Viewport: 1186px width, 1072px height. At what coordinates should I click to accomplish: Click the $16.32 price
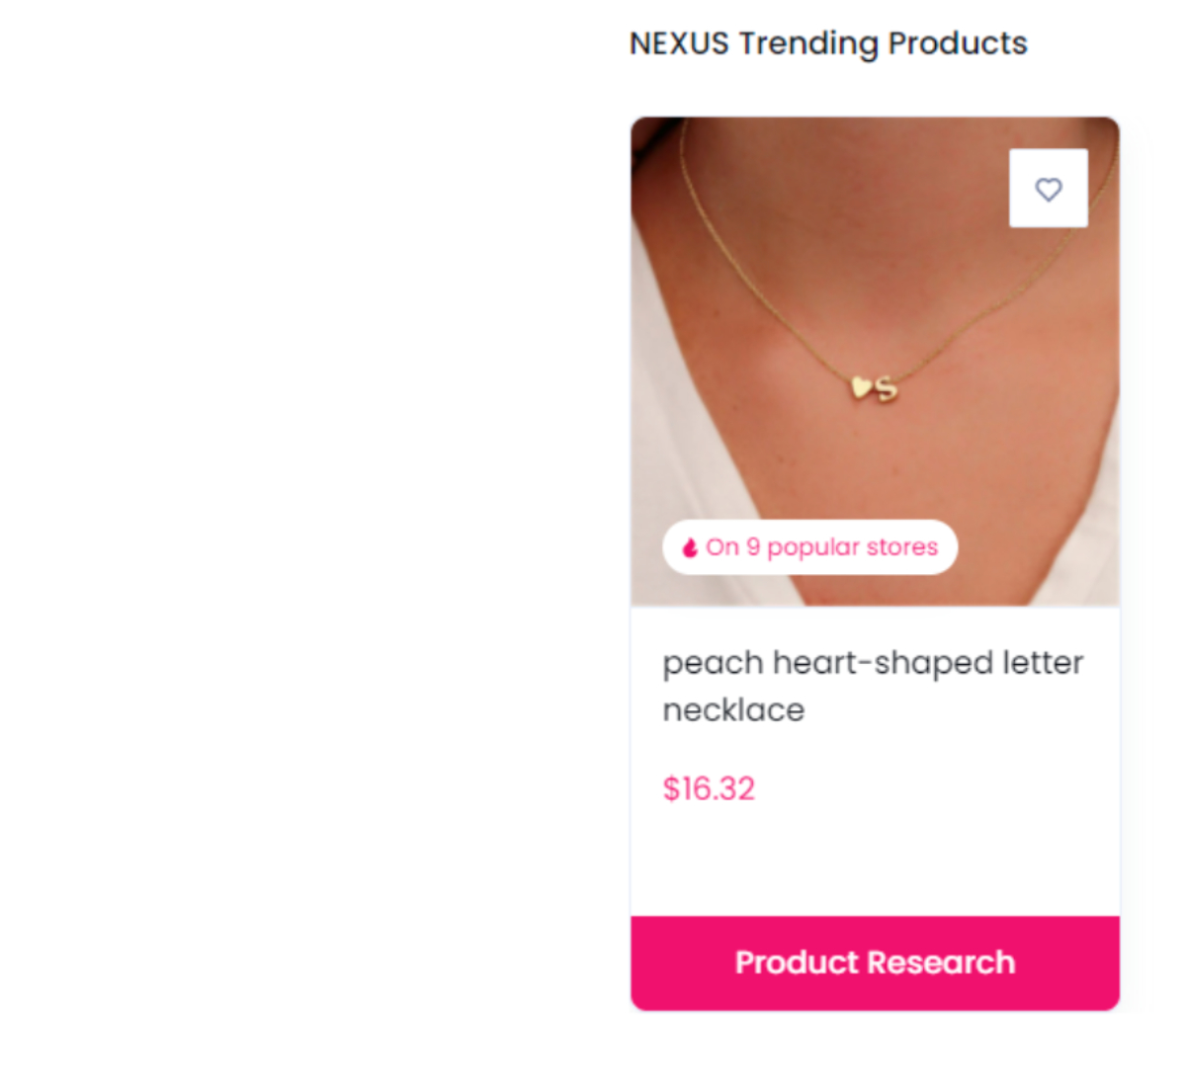[709, 788]
